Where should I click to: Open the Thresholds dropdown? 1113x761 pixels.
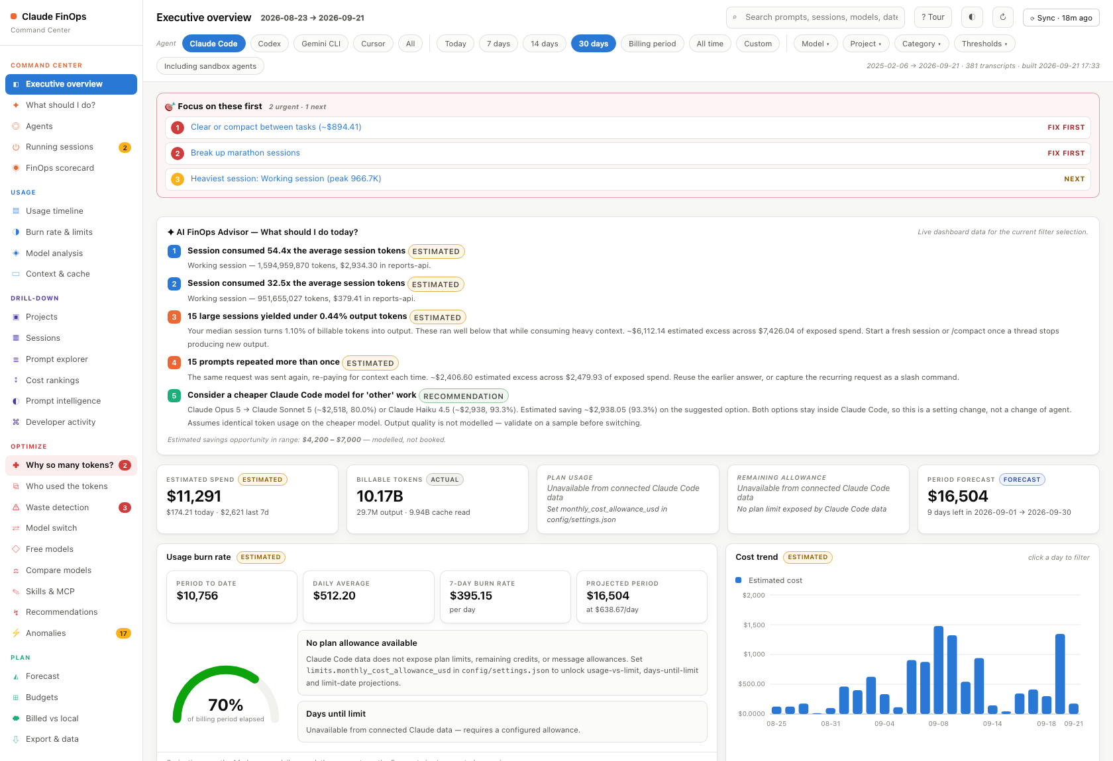pos(984,44)
